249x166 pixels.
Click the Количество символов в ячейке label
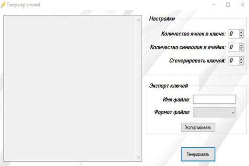188,47
